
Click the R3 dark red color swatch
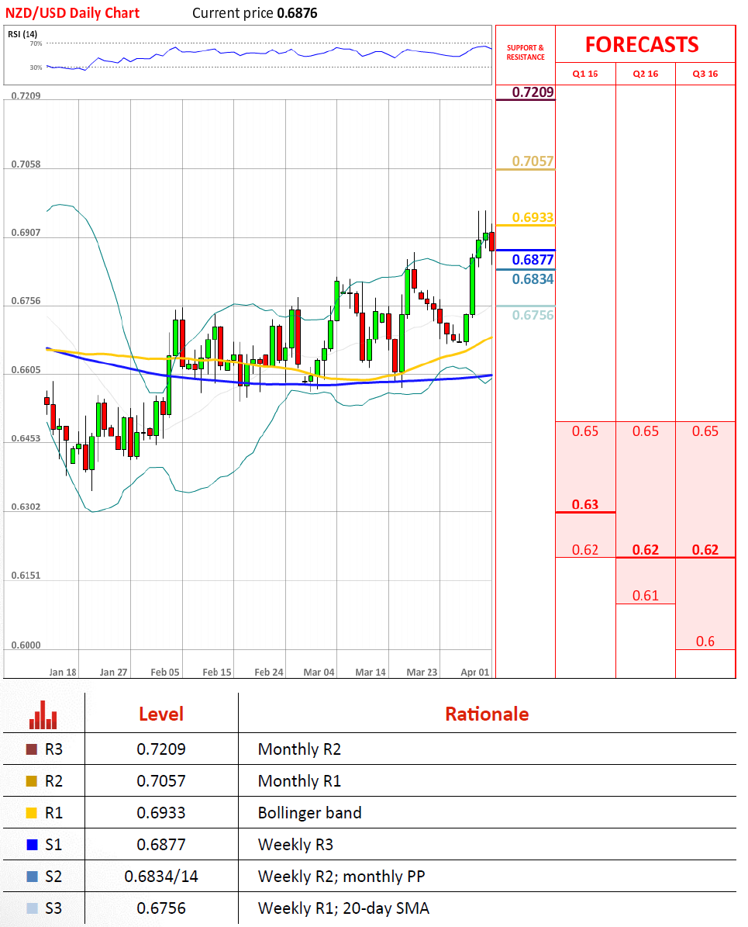tap(32, 749)
